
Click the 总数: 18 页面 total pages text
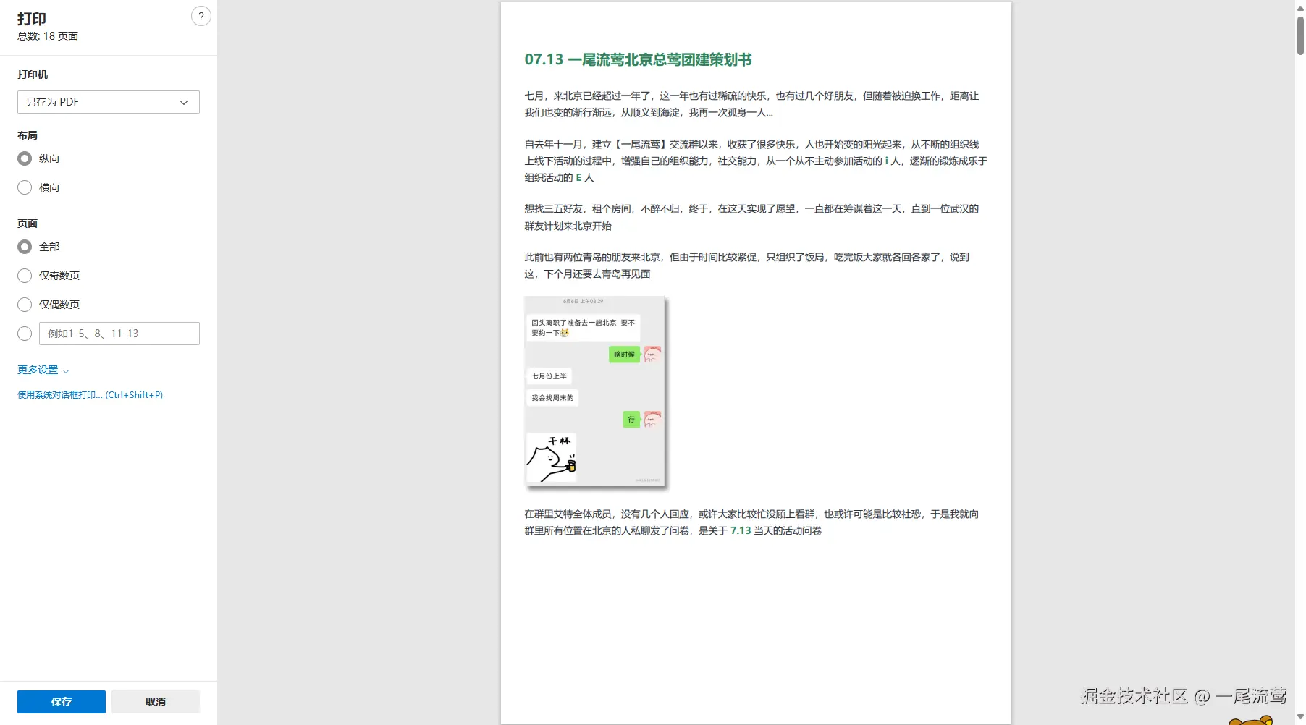tap(48, 36)
